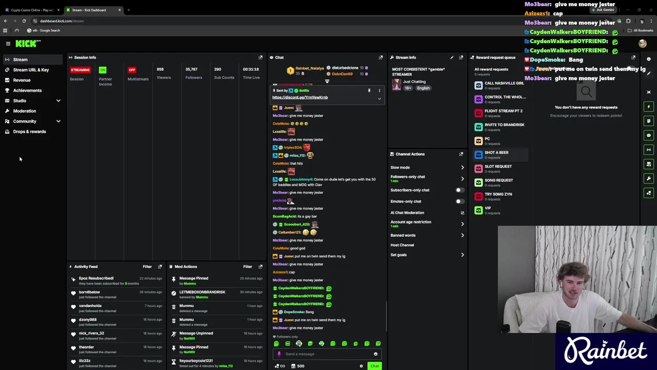This screenshot has width=657, height=370.
Task: Go back in browser
Action: click(x=5, y=21)
